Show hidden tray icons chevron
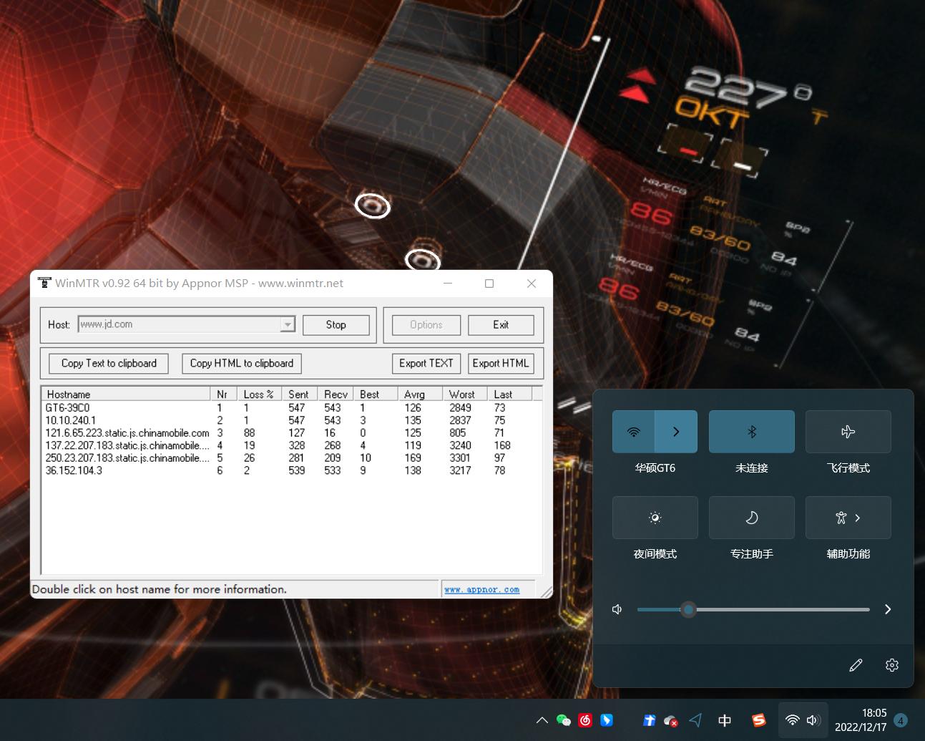 (542, 720)
